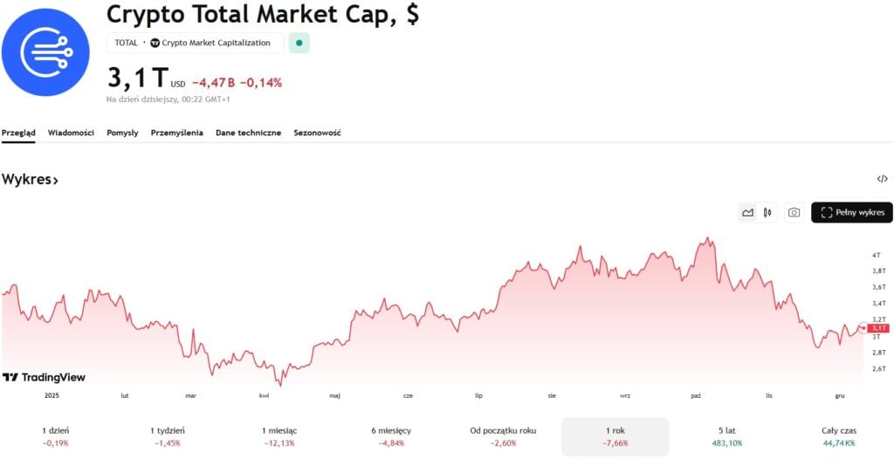Switch to candlestick chart style icon
The height and width of the screenshot is (459, 894).
pyautogui.click(x=768, y=212)
